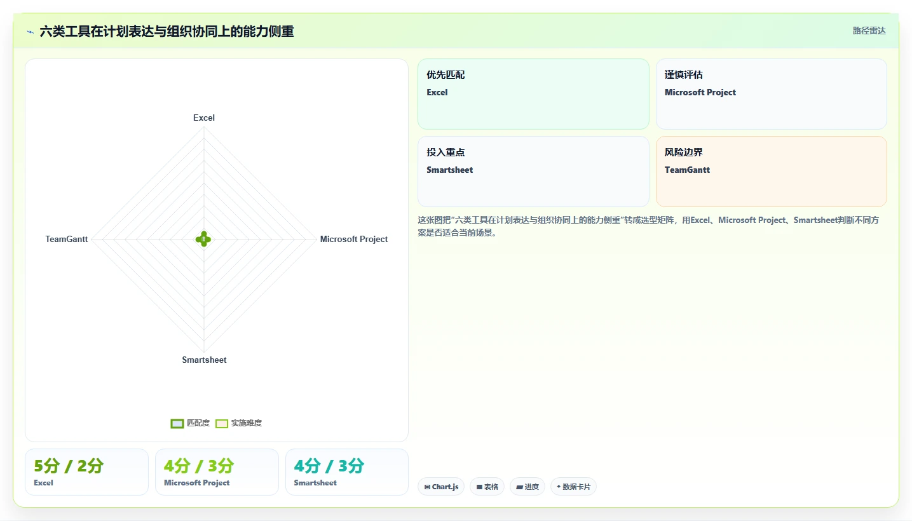Click the Chart.js tag chip

tap(441, 487)
